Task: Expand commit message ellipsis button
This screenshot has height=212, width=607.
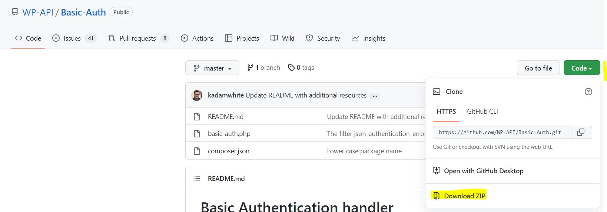Action: [x=375, y=96]
